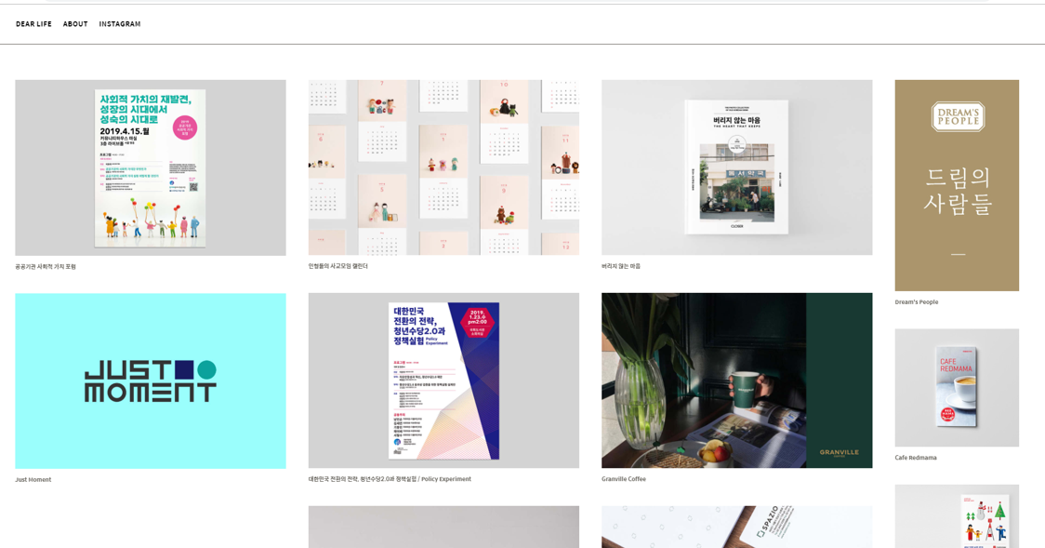Go to the ABOUT page

point(75,24)
